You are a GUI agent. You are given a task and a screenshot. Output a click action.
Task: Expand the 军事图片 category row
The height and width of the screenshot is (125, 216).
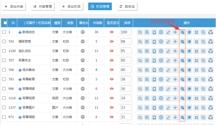(x=20, y=108)
